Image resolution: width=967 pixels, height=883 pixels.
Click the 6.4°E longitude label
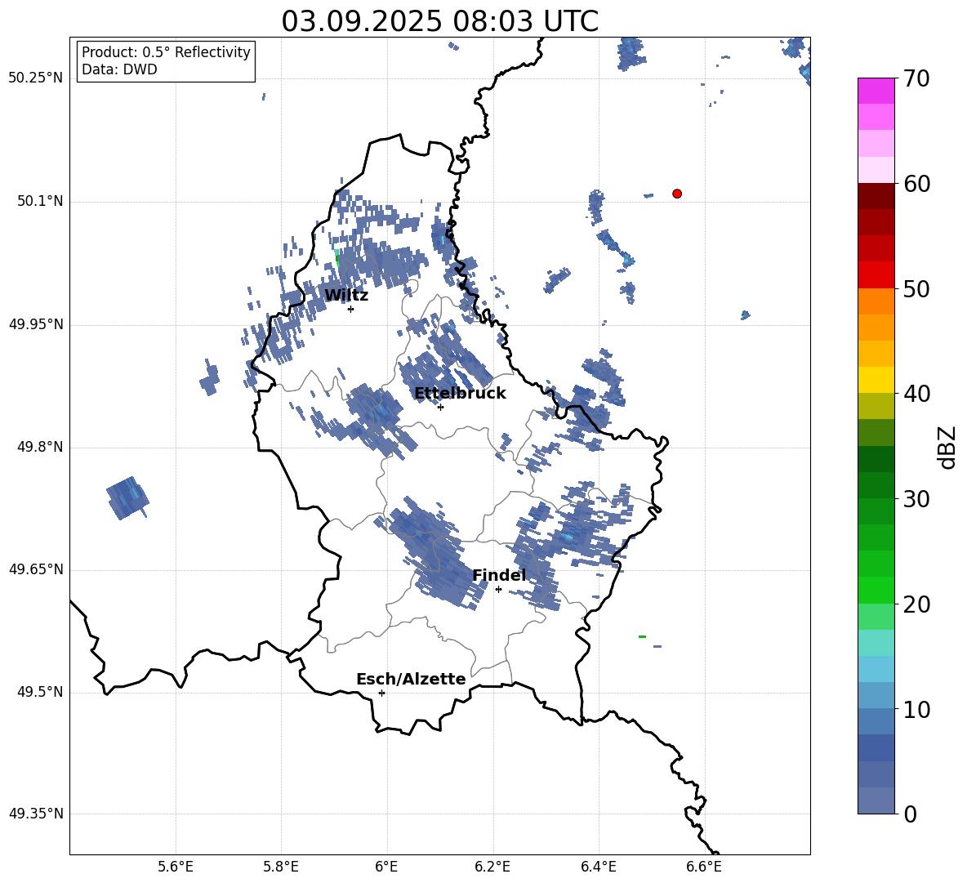coord(598,867)
